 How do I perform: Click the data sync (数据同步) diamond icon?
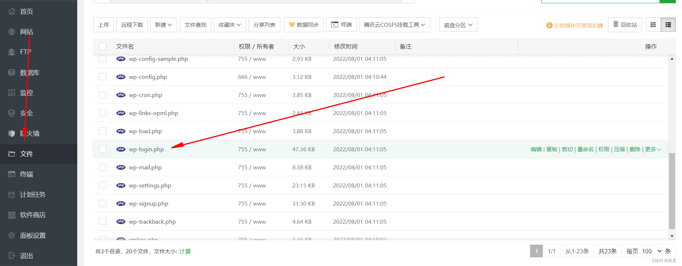pos(292,25)
